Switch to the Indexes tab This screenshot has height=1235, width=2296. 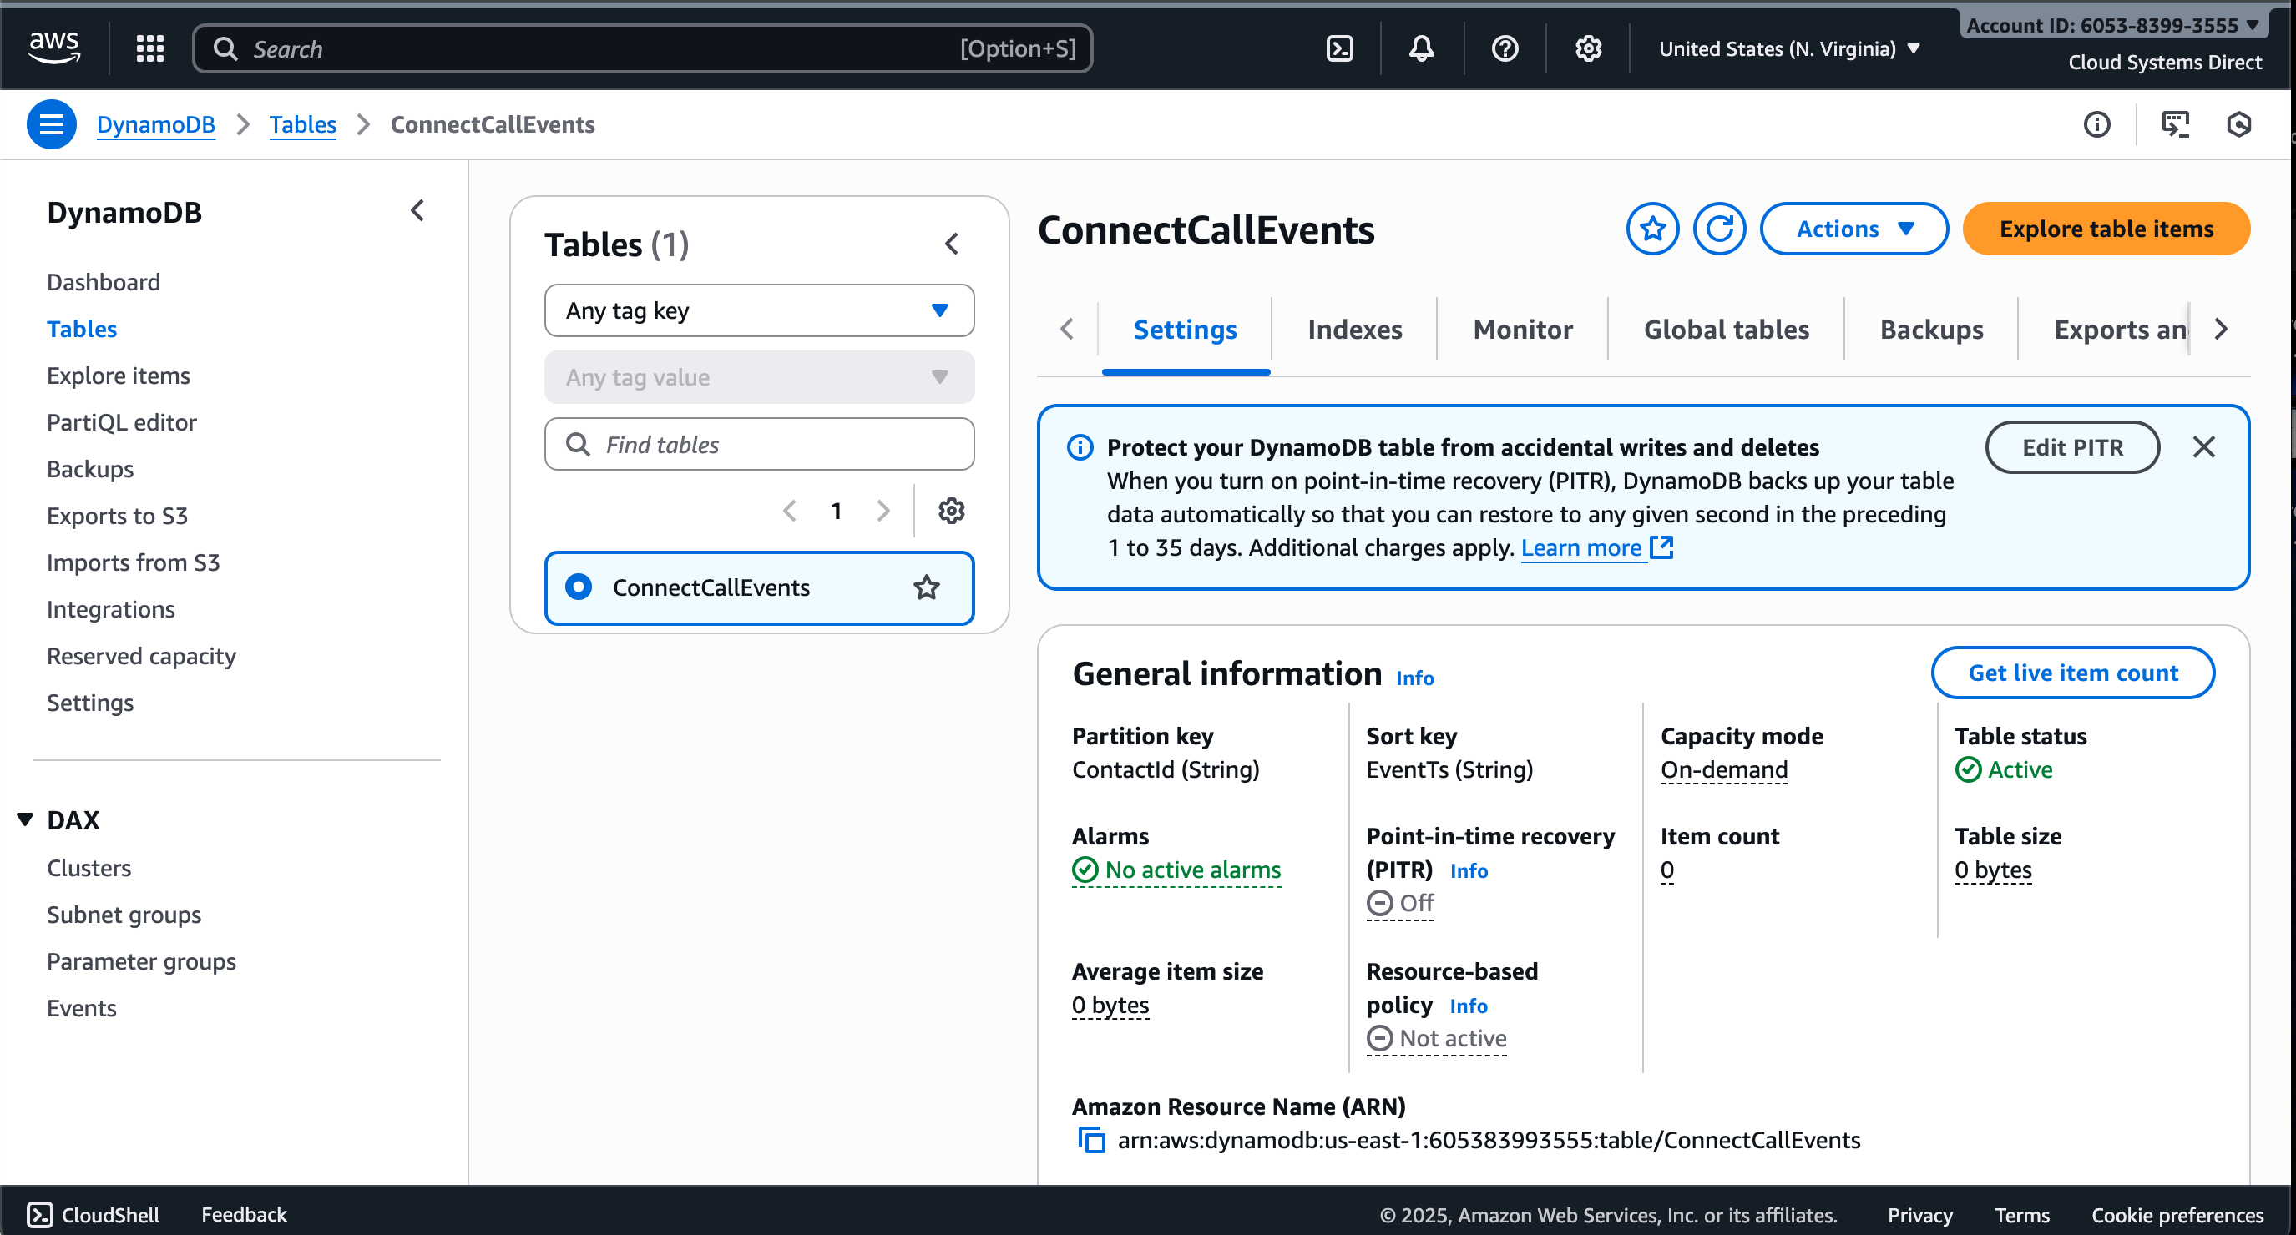[1354, 330]
